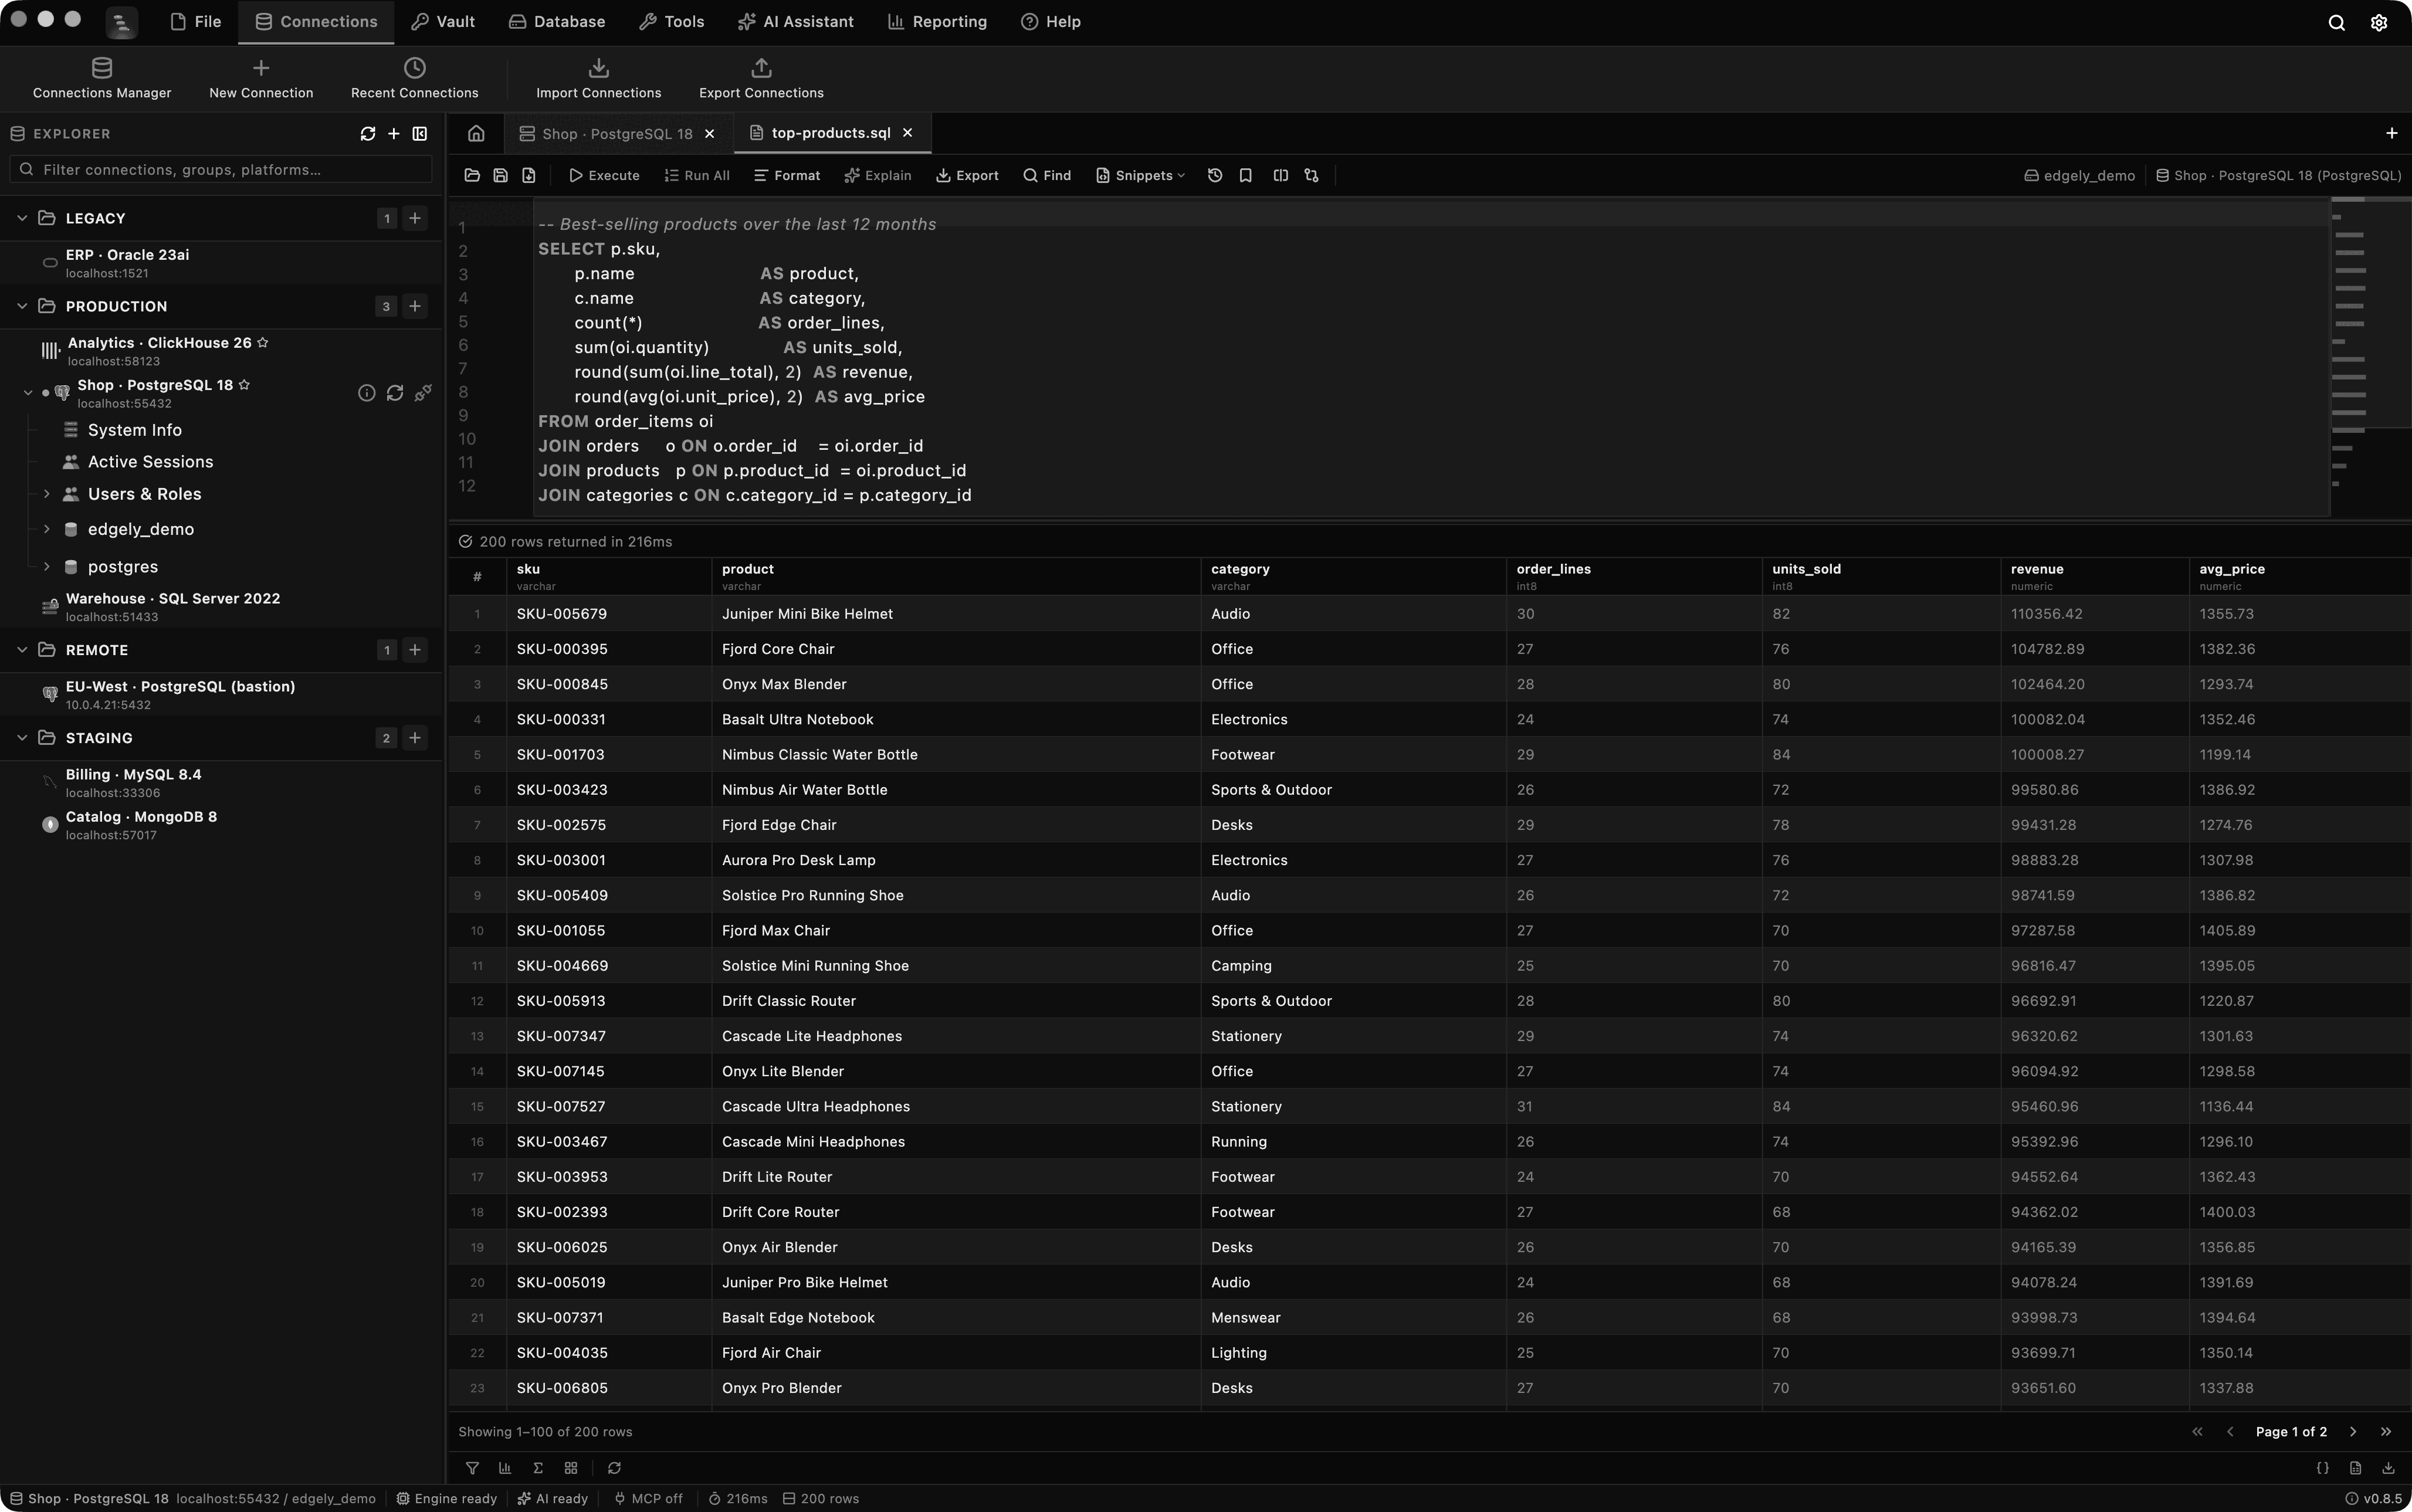
Task: Focus the Filter connections search field
Action: [221, 170]
